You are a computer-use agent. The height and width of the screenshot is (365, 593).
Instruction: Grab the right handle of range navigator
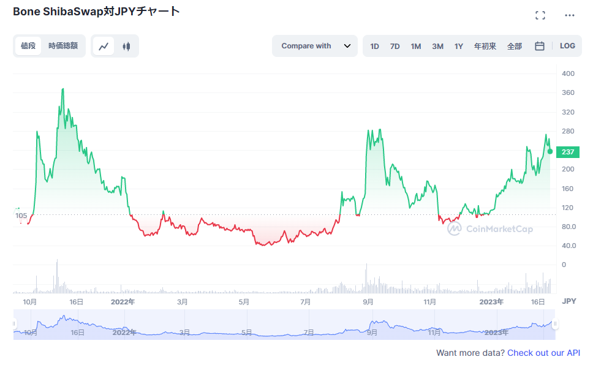pos(555,324)
